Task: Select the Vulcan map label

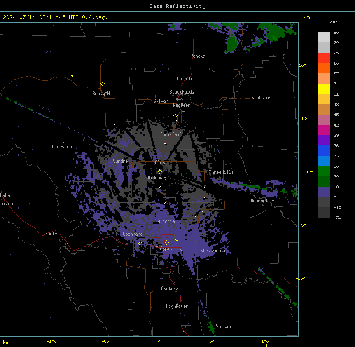Action: (223, 326)
